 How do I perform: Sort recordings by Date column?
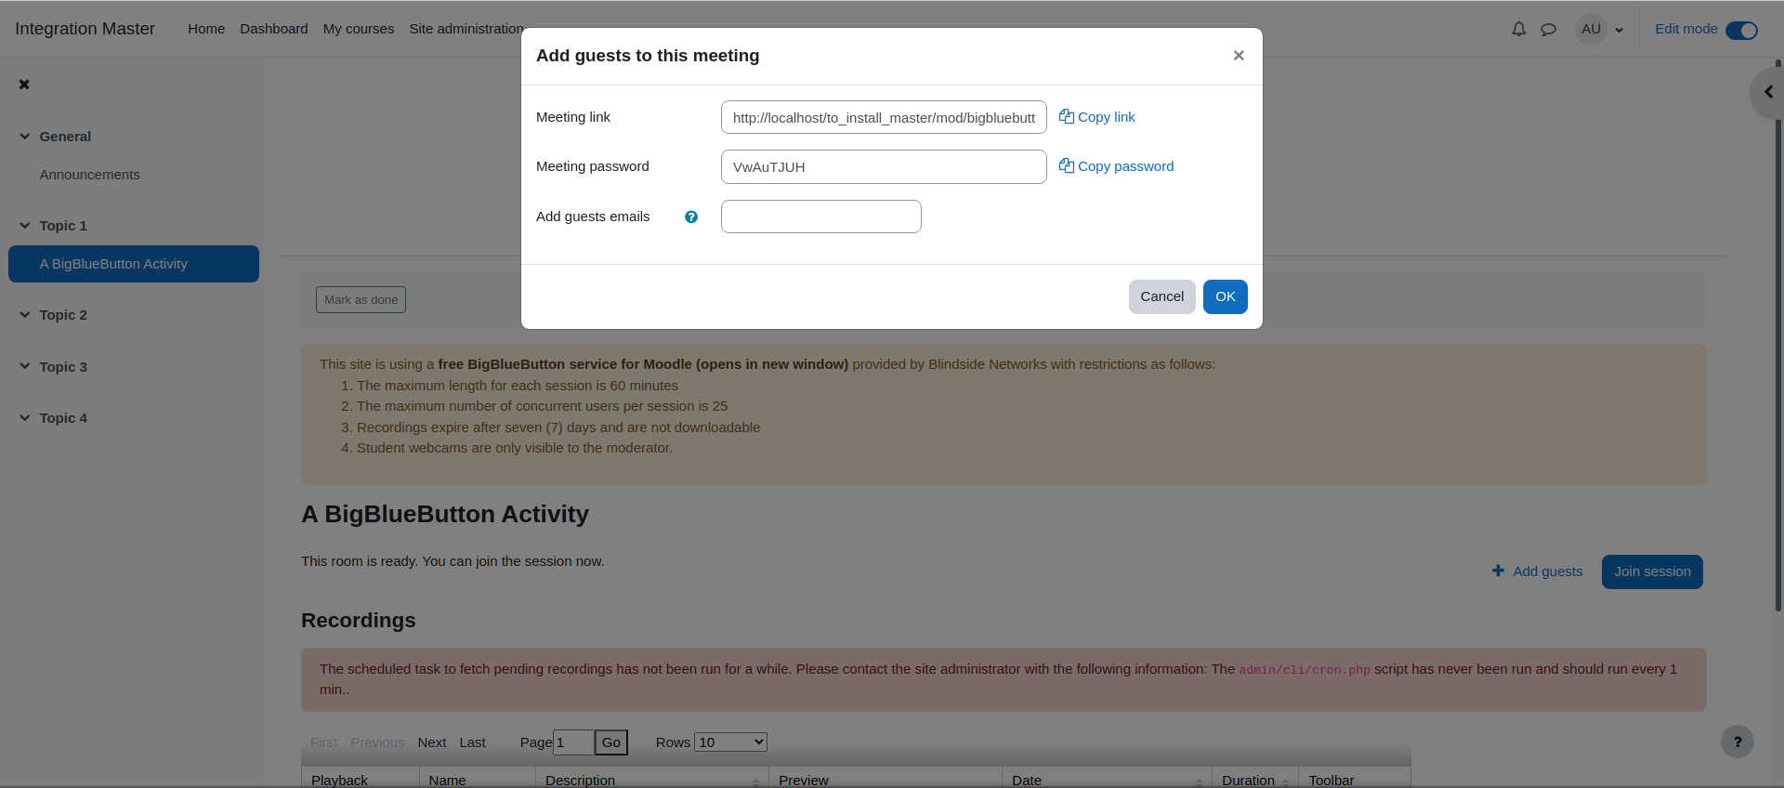[x=1107, y=780]
